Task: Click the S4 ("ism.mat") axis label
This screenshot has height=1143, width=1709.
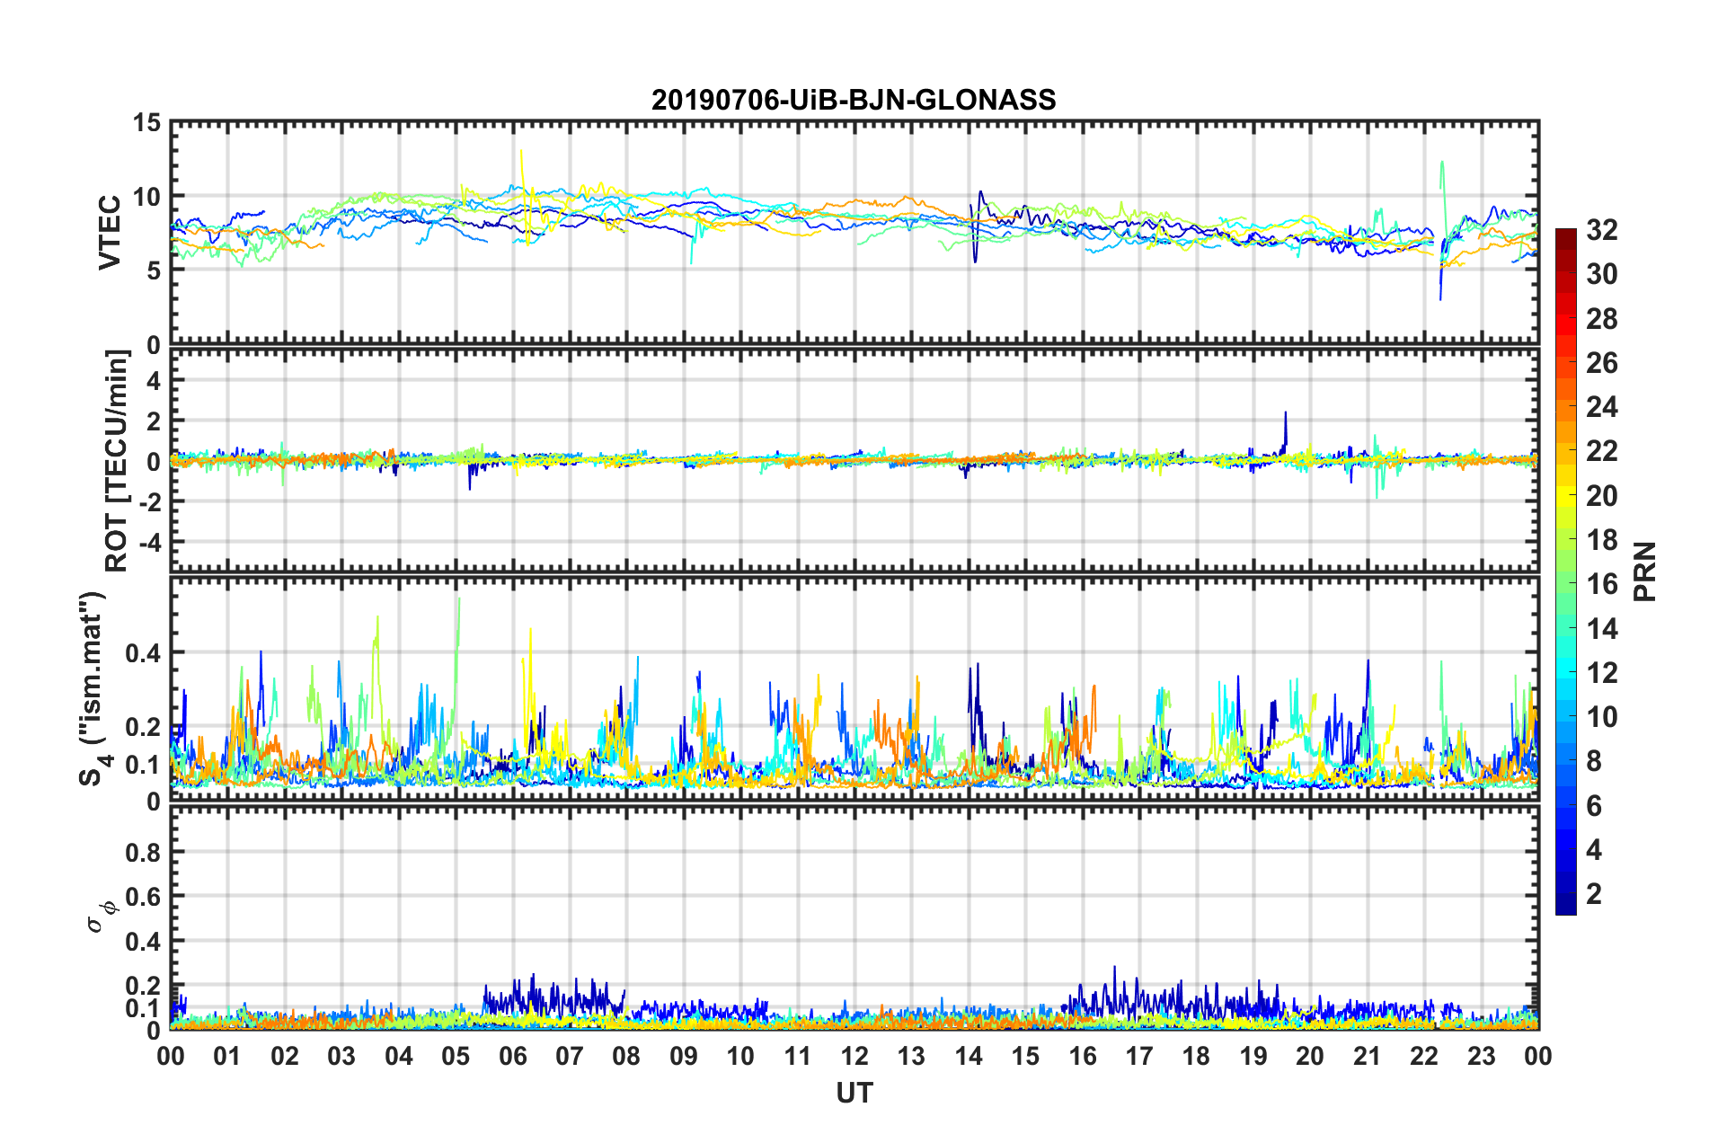Action: click(x=93, y=688)
